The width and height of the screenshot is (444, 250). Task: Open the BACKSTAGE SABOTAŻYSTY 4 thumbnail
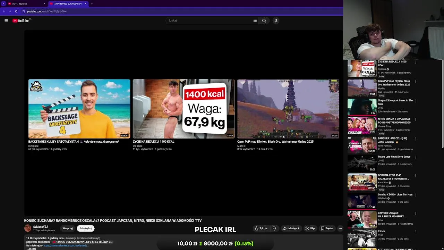coord(79,109)
